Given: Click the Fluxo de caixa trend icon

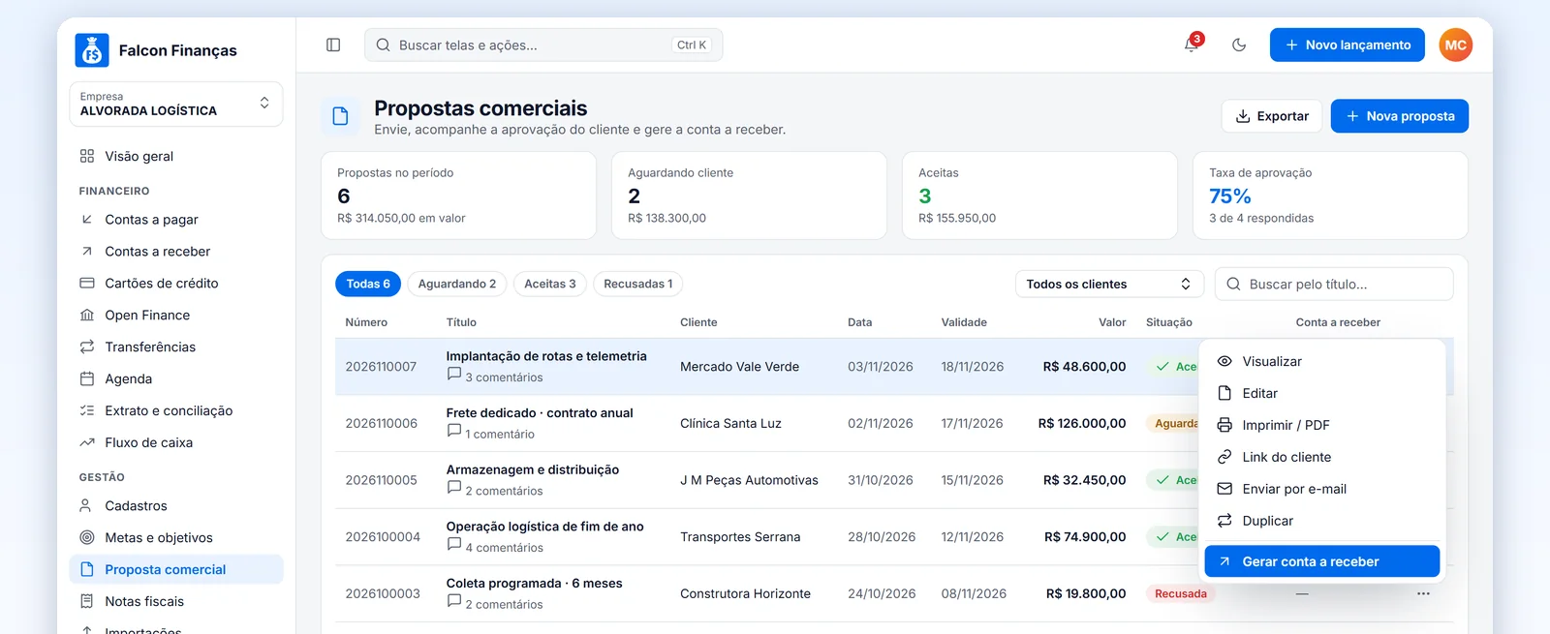Looking at the screenshot, I should pyautogui.click(x=87, y=442).
